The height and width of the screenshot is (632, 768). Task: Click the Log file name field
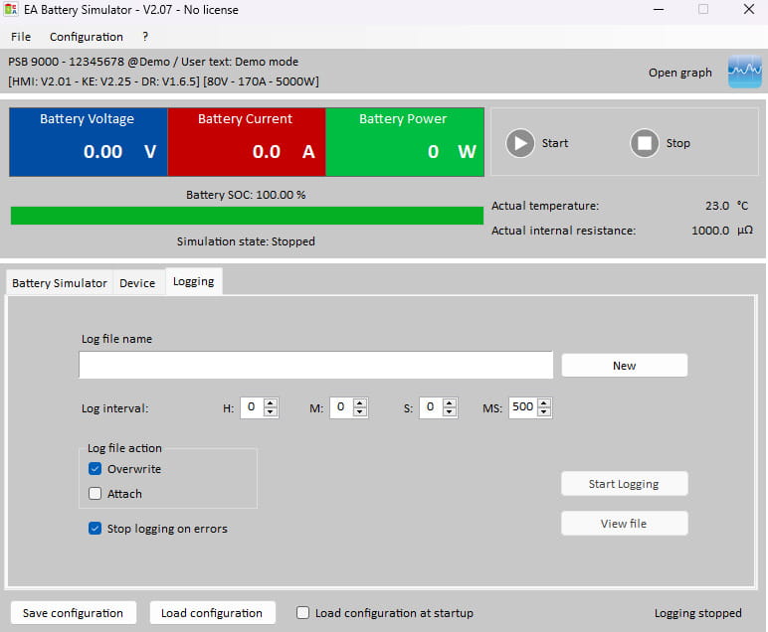316,365
